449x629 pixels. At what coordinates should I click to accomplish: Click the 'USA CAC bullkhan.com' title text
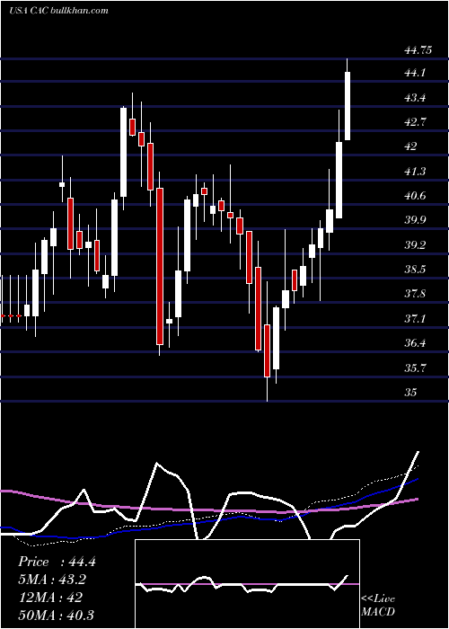pos(59,11)
